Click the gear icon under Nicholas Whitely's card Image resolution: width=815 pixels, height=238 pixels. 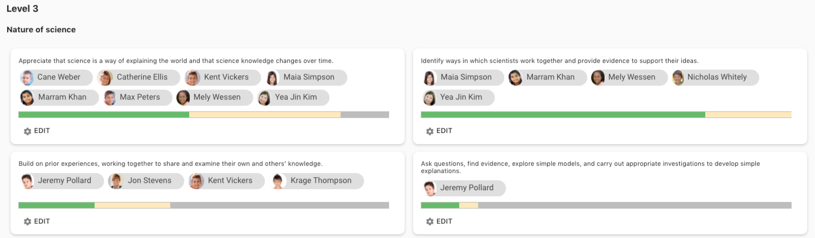click(430, 131)
